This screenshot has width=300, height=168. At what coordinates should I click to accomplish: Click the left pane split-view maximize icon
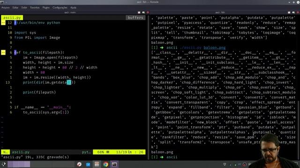tap(139, 13)
